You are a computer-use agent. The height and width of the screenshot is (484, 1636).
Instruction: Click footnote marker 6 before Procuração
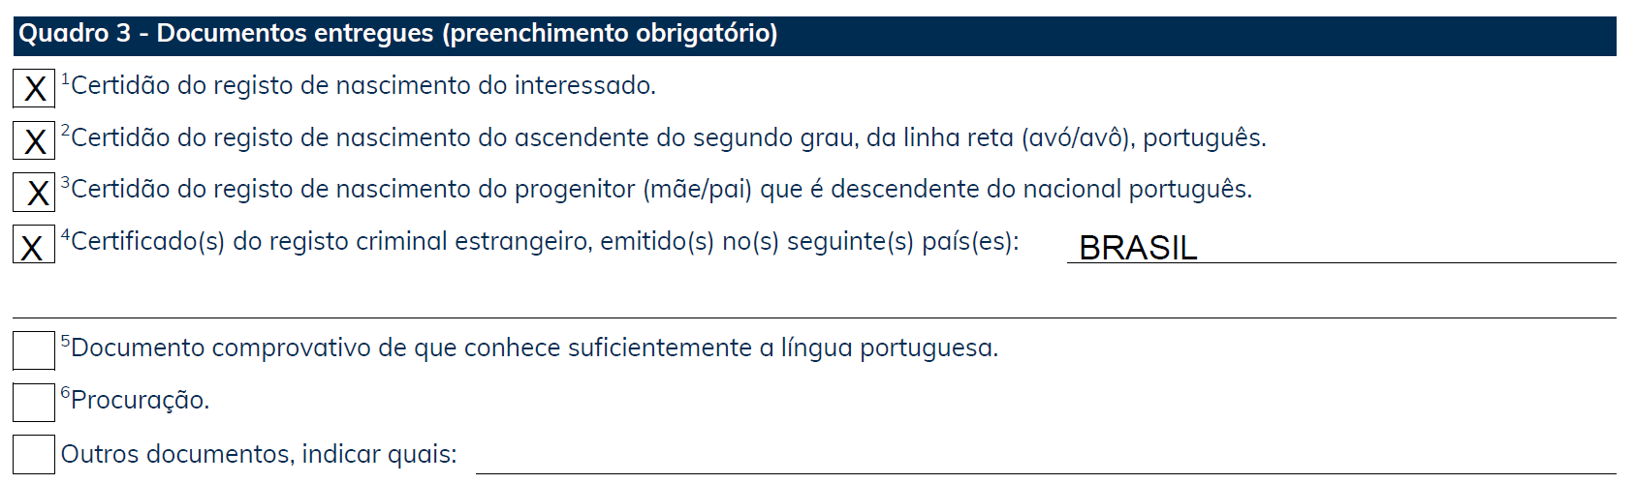pos(66,392)
